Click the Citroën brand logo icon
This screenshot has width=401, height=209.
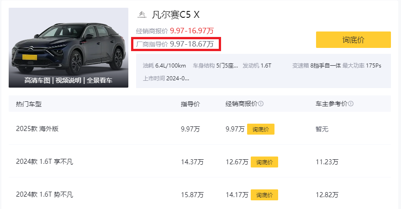[x=142, y=15]
